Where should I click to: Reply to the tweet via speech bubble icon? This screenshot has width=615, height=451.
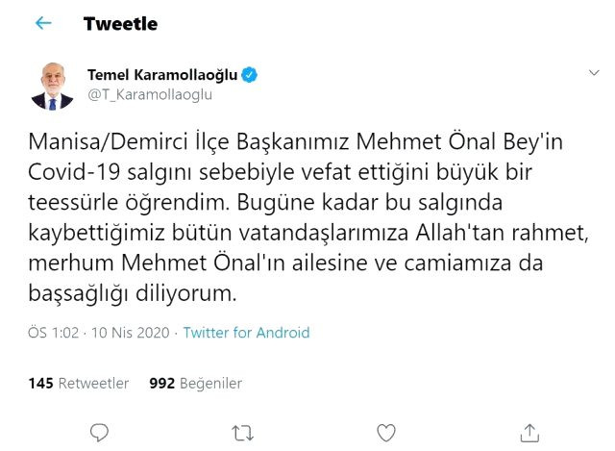click(x=99, y=433)
